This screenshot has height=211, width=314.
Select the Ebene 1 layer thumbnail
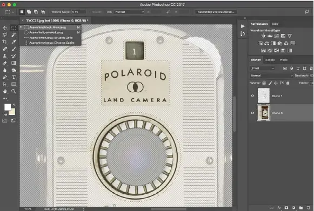(264, 96)
